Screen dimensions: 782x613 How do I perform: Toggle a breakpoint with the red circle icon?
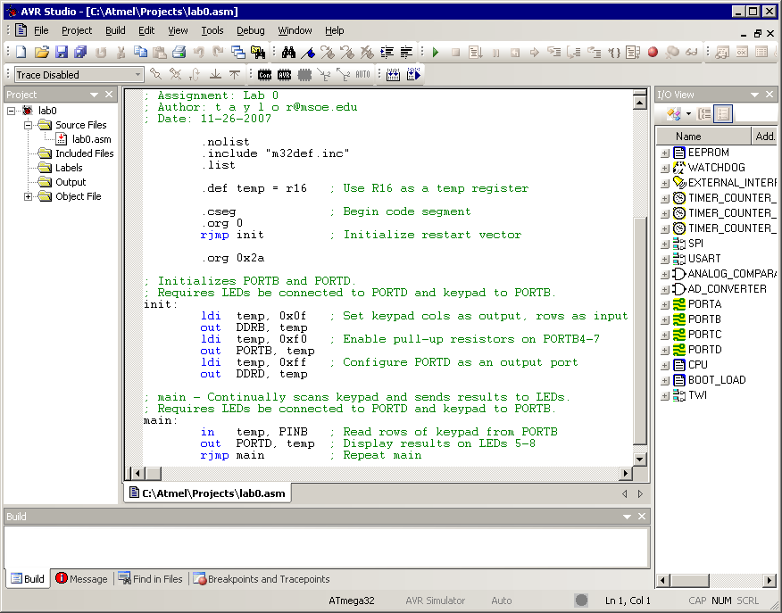(x=653, y=52)
